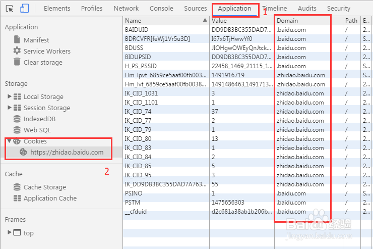Click the IndexedDB database icon
The image size is (373, 249).
click(17, 119)
